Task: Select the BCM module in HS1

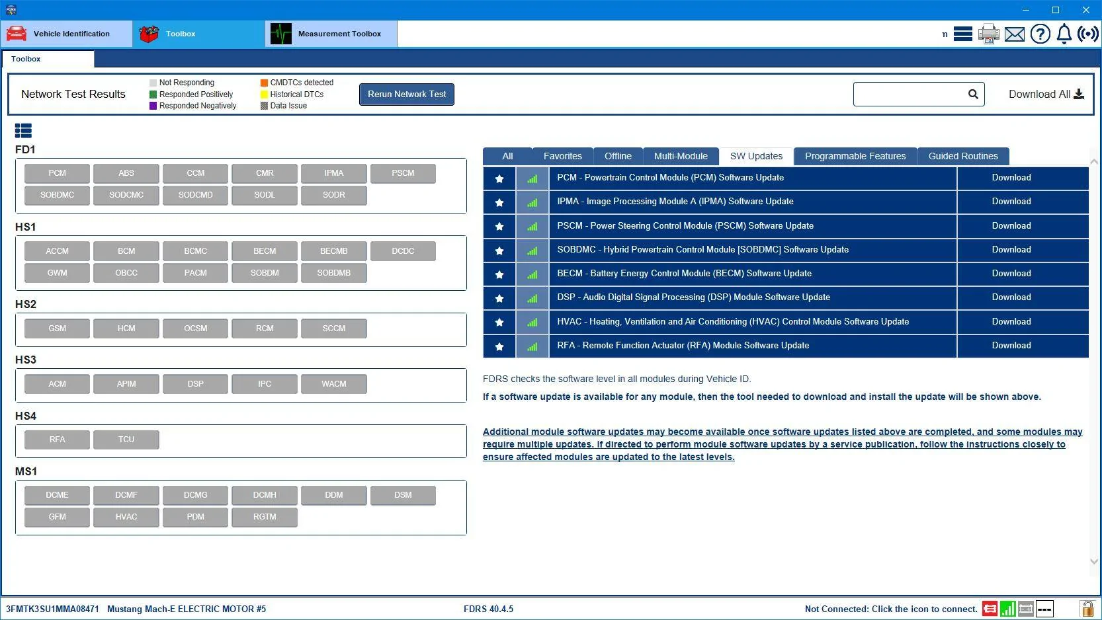Action: [x=126, y=251]
